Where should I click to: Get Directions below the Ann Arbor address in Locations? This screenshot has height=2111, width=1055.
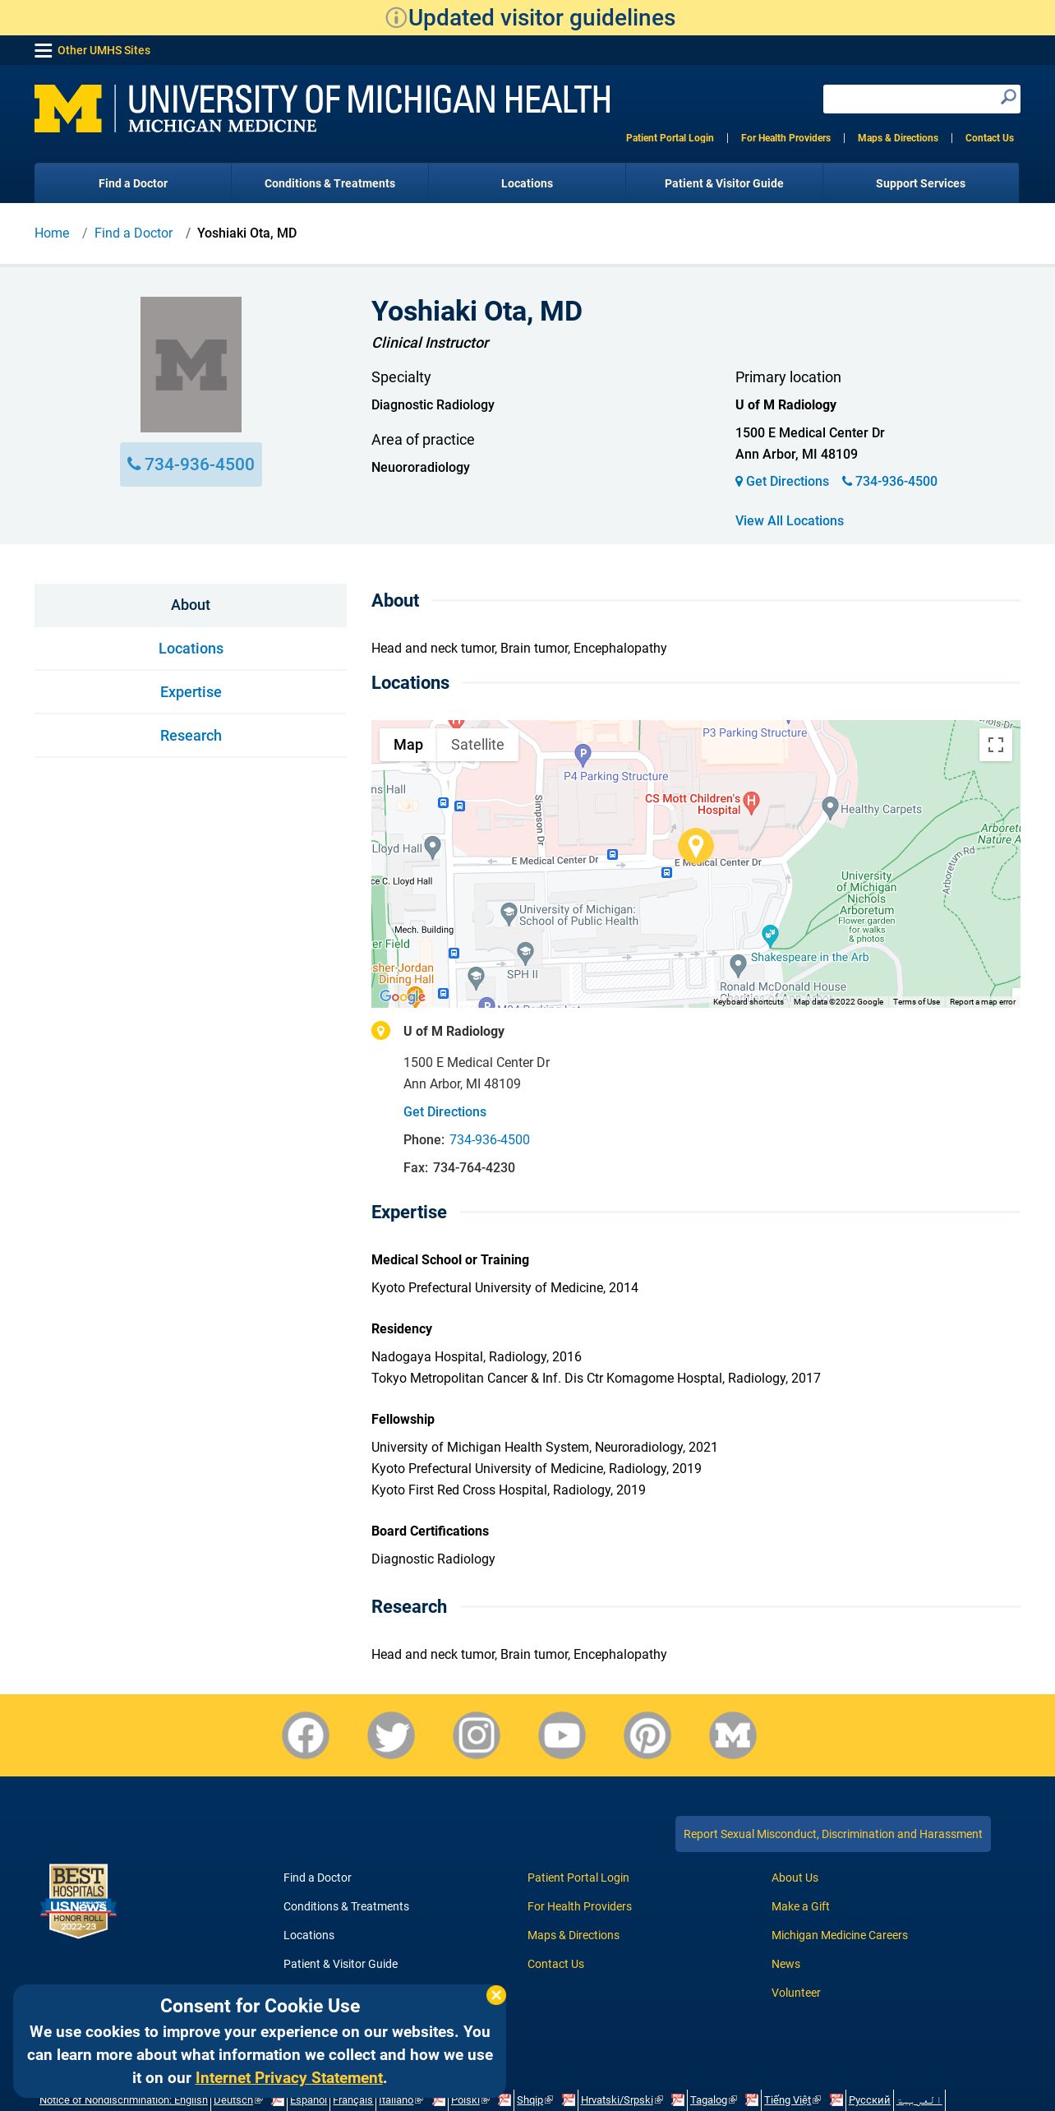pos(445,1112)
